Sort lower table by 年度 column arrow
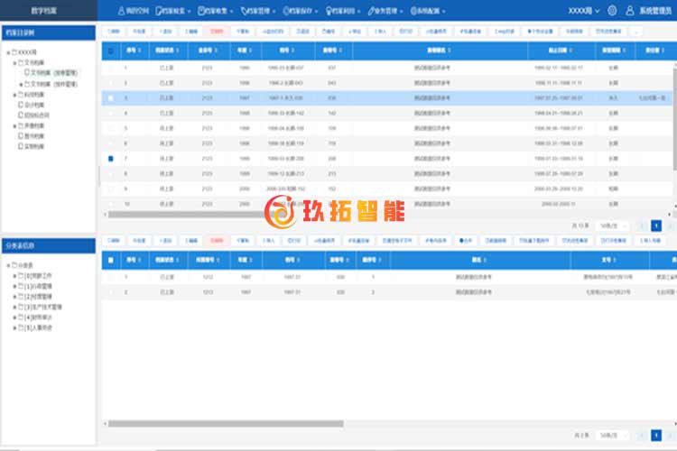677x451 pixels. click(250, 260)
